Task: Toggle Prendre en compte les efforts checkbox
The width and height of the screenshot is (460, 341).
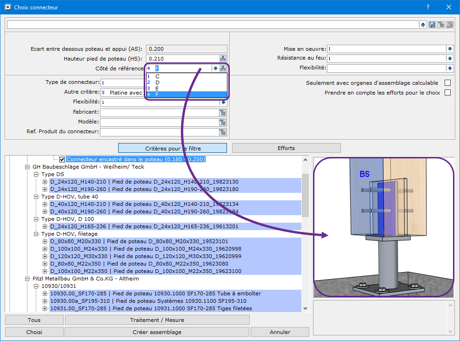Action: point(447,93)
